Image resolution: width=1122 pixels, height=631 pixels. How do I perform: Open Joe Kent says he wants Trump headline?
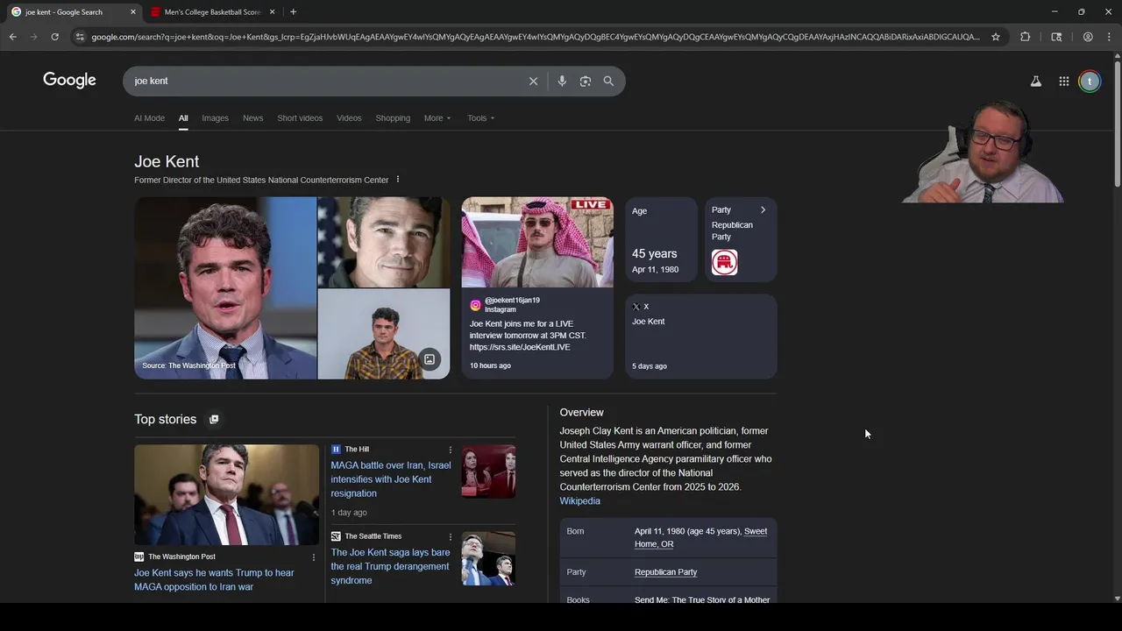(214, 580)
